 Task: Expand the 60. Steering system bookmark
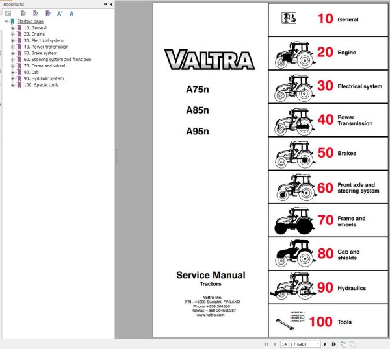click(13, 60)
